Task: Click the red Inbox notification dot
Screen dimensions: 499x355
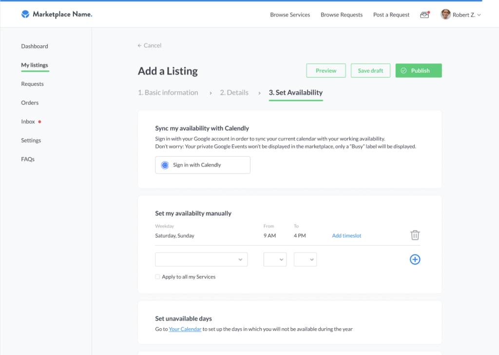Action: pos(40,121)
